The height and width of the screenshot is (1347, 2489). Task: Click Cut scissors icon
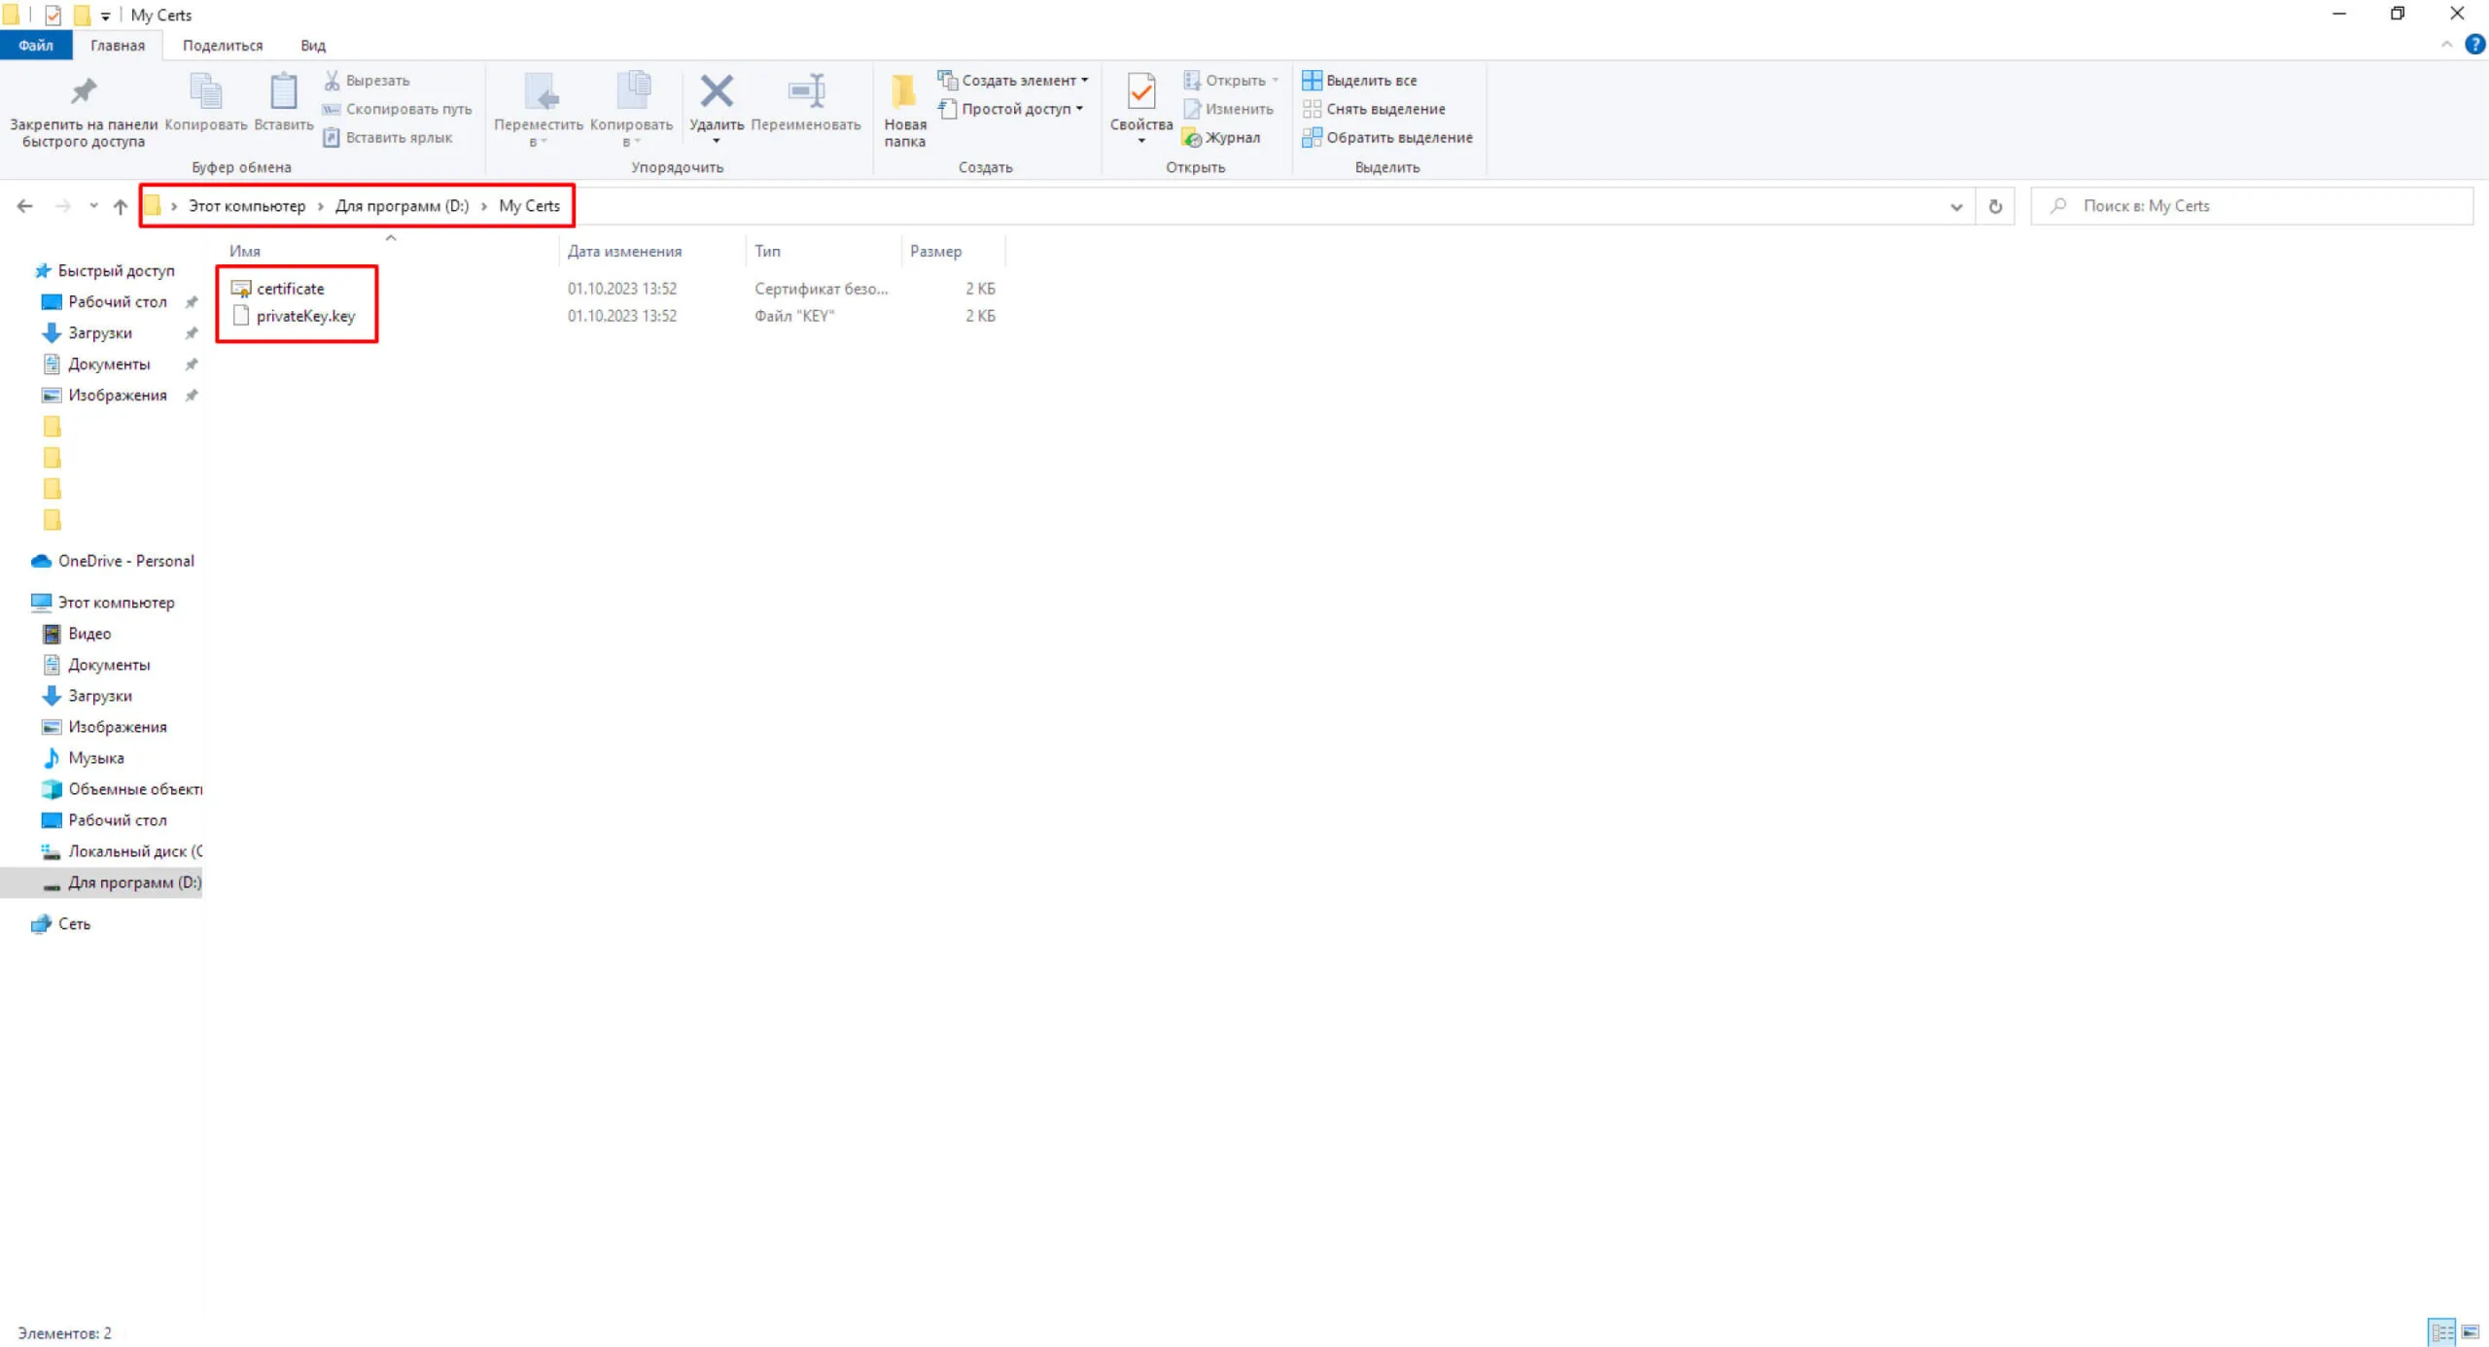click(332, 80)
